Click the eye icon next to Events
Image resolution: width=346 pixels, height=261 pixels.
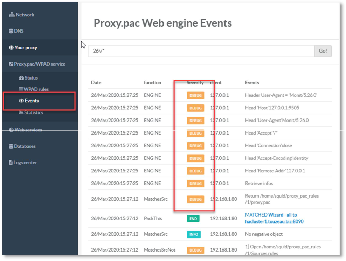click(21, 101)
